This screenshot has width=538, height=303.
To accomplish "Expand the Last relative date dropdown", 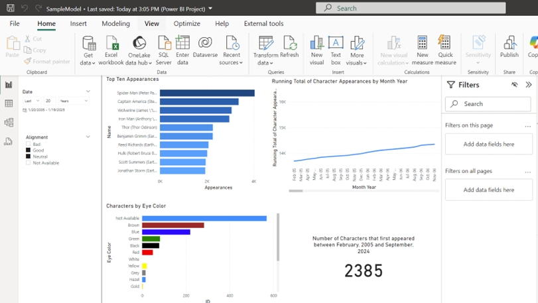I will coord(32,101).
